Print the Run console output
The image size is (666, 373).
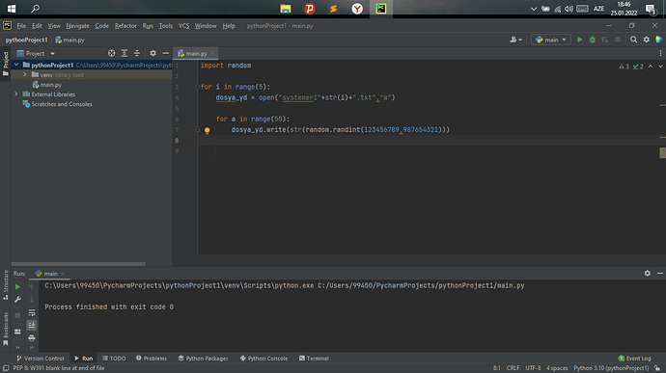point(32,338)
